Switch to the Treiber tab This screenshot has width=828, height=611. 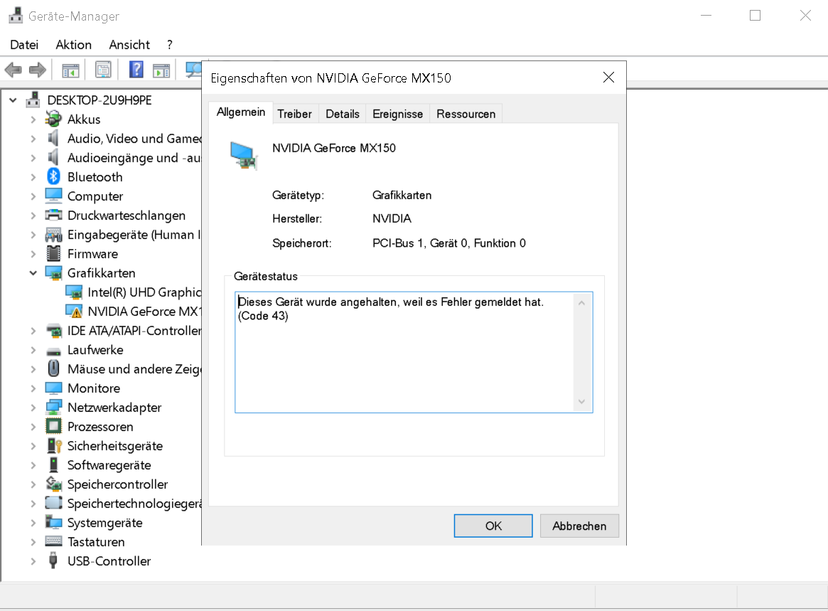coord(295,114)
